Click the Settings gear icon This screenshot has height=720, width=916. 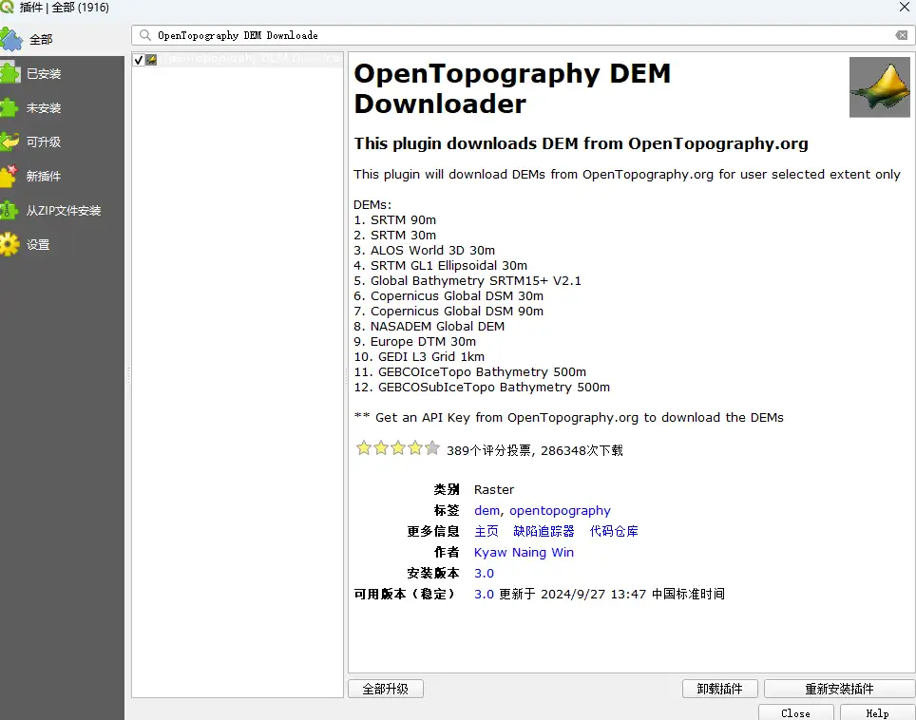10,244
